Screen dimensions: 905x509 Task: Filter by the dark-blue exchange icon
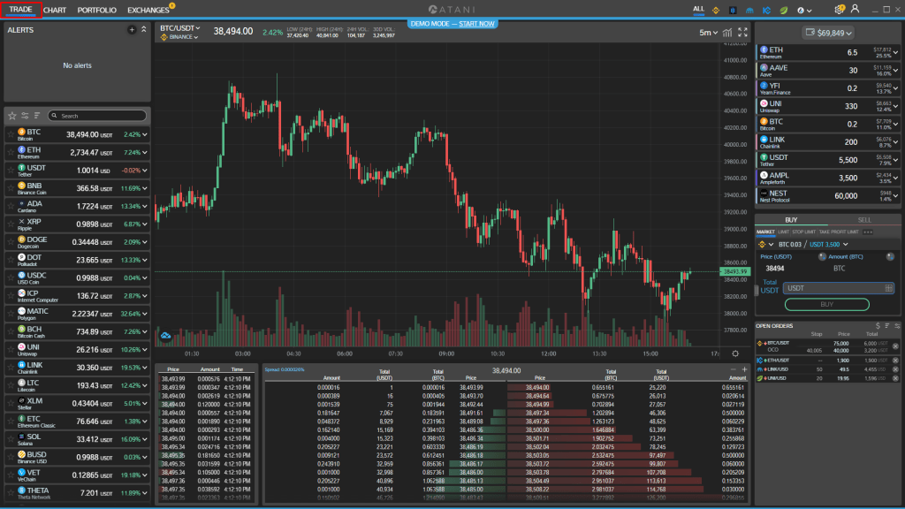[733, 11]
